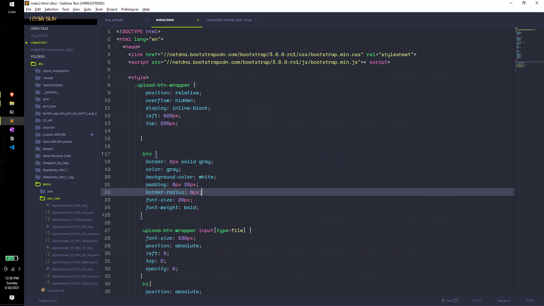Open OneNote from taskbar
Screen dimensions: 544x306
tap(12, 130)
